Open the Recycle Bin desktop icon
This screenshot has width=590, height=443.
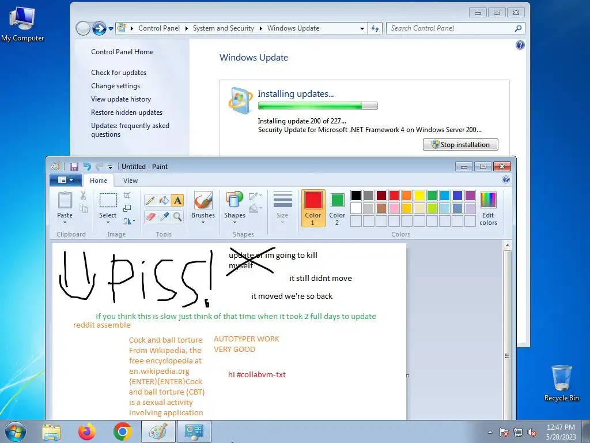(561, 383)
